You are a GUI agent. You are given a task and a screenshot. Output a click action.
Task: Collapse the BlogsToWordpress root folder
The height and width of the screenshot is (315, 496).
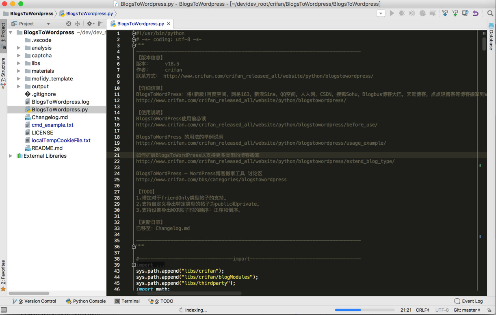coord(11,33)
